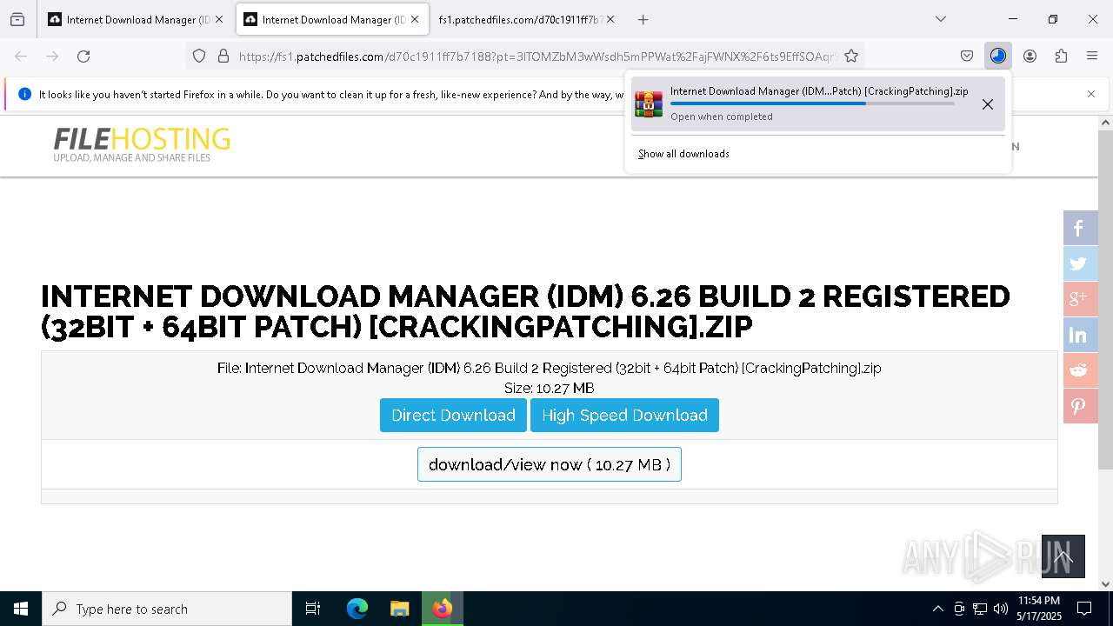This screenshot has height=626, width=1113.
Task: Click the scroll-to-top arrow button
Action: [x=1063, y=556]
